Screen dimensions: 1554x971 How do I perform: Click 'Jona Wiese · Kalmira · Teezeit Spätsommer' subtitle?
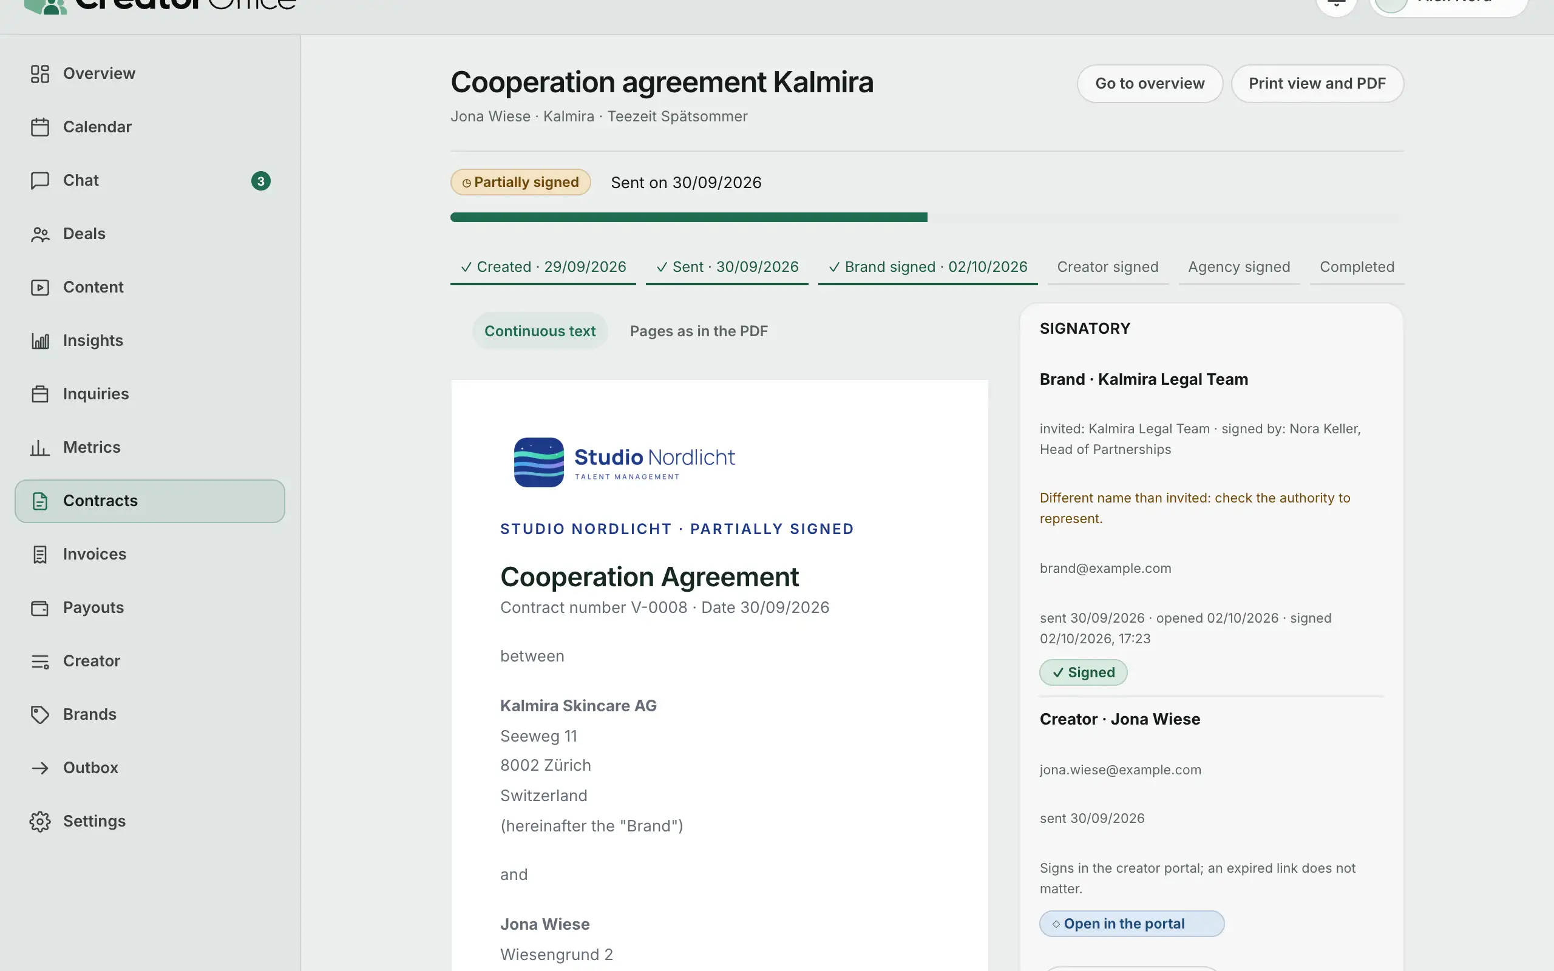(x=599, y=117)
